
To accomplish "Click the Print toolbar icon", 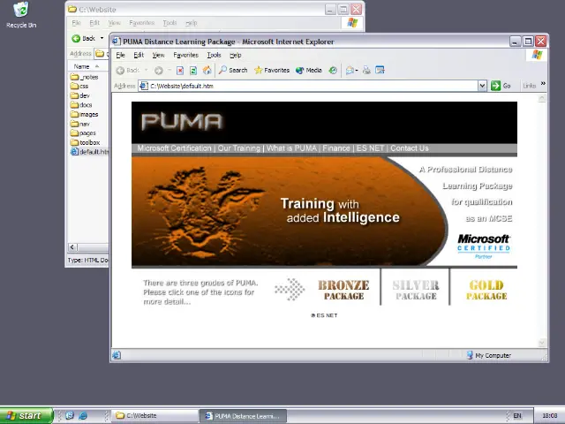I will (366, 71).
